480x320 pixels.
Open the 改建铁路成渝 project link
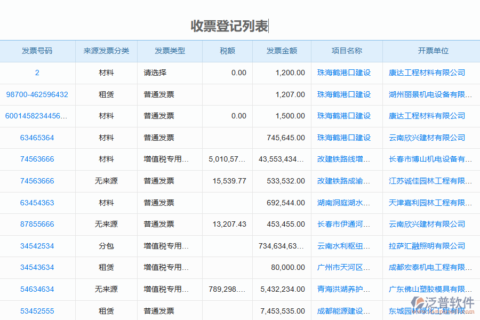pos(344,181)
